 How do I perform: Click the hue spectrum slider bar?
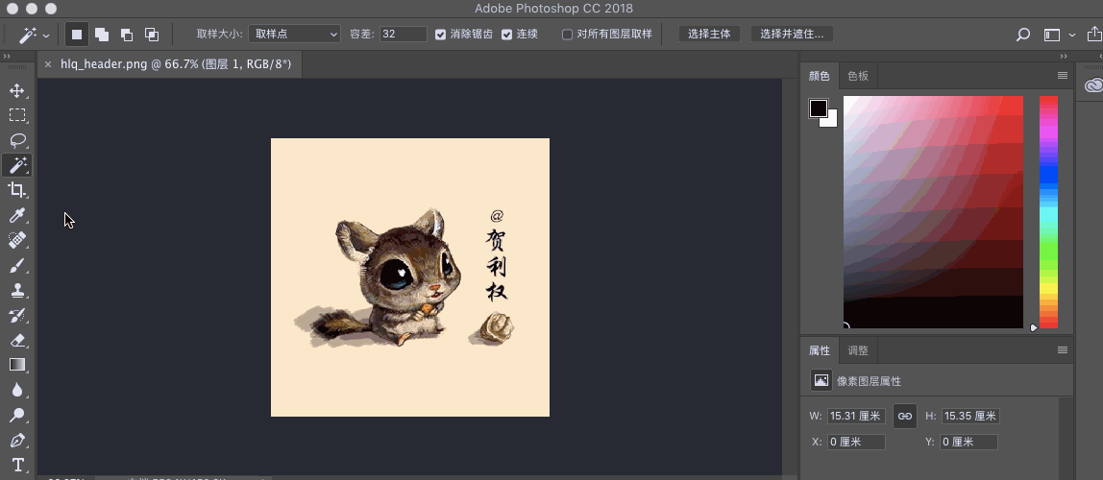[x=1048, y=211]
